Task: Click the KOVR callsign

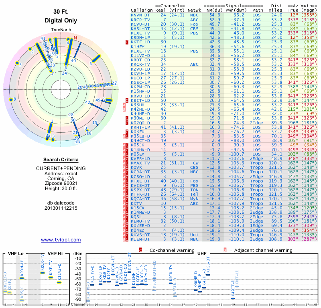Action: [136, 168]
